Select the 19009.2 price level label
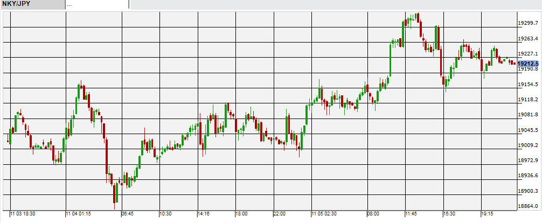Screen dimensions: 542x223 click(528, 145)
